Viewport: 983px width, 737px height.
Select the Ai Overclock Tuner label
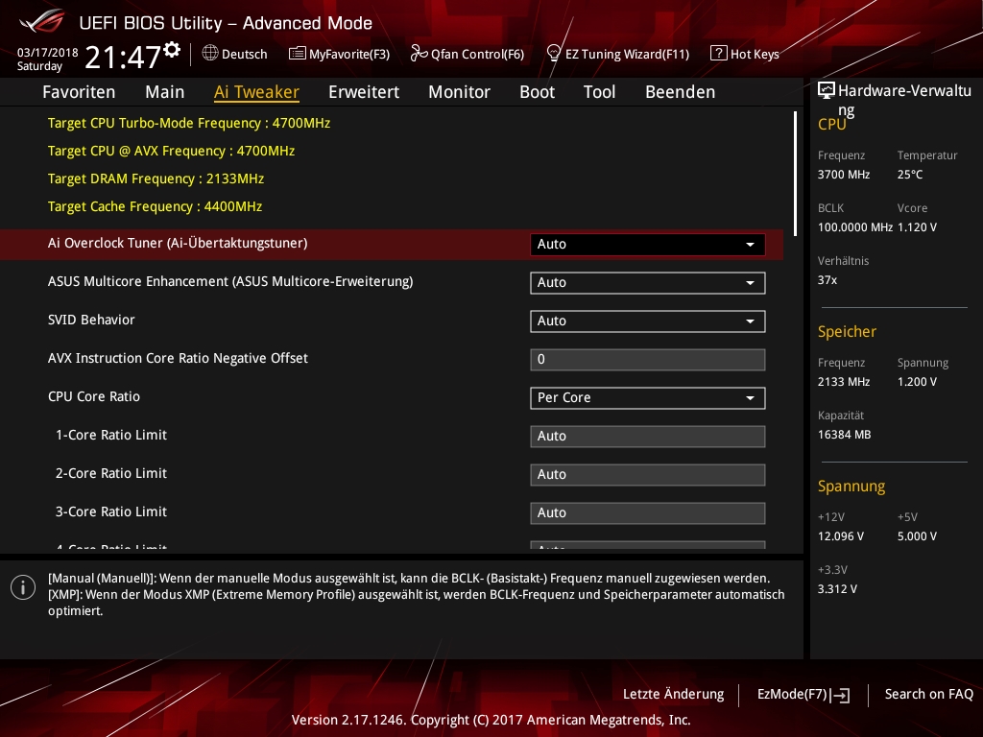pyautogui.click(x=178, y=243)
